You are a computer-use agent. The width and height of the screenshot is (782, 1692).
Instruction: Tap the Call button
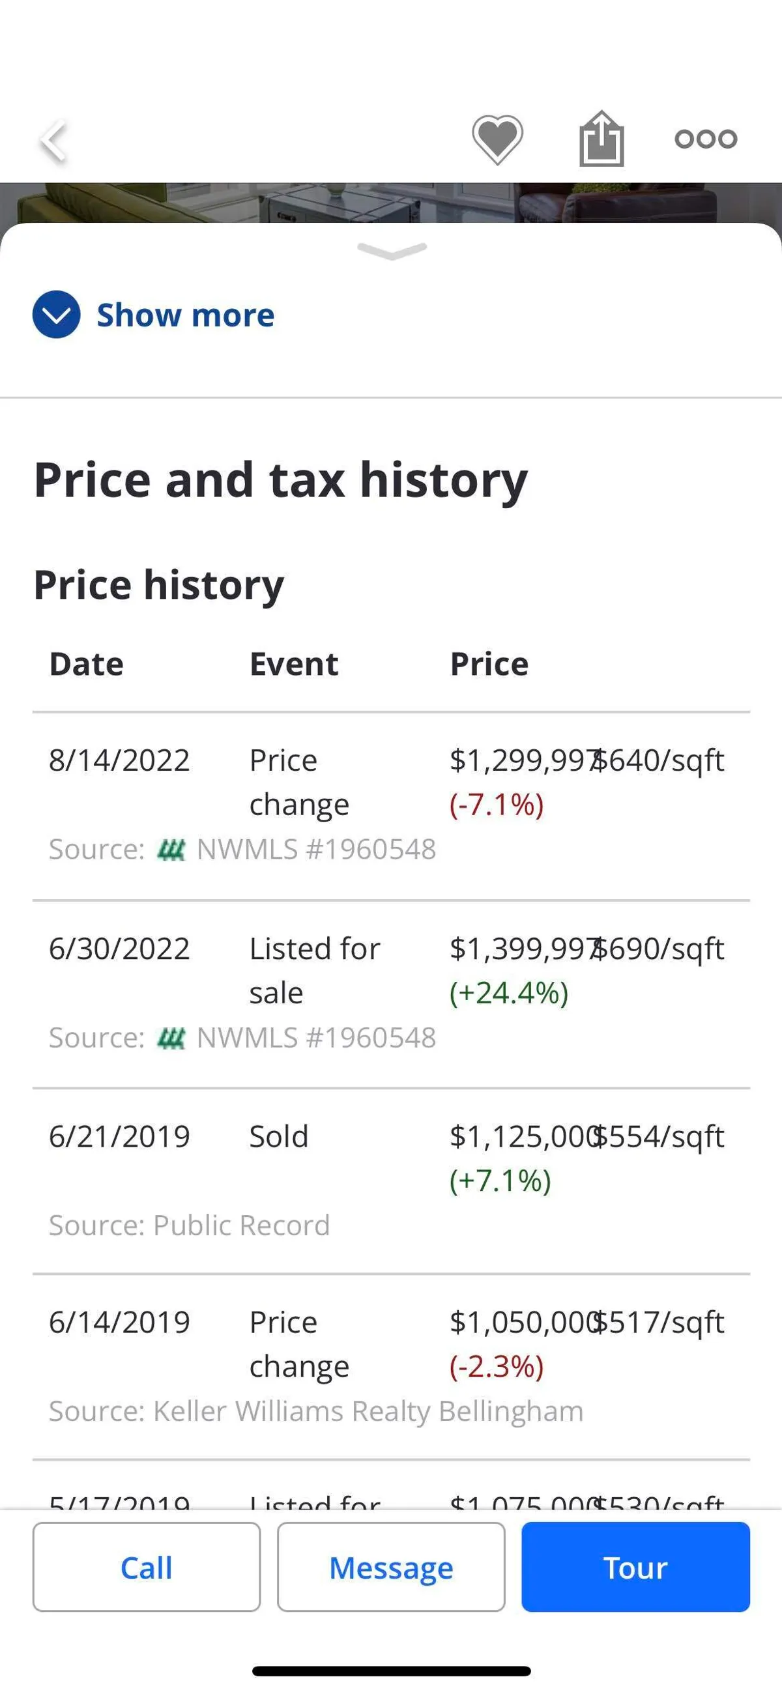click(x=147, y=1567)
